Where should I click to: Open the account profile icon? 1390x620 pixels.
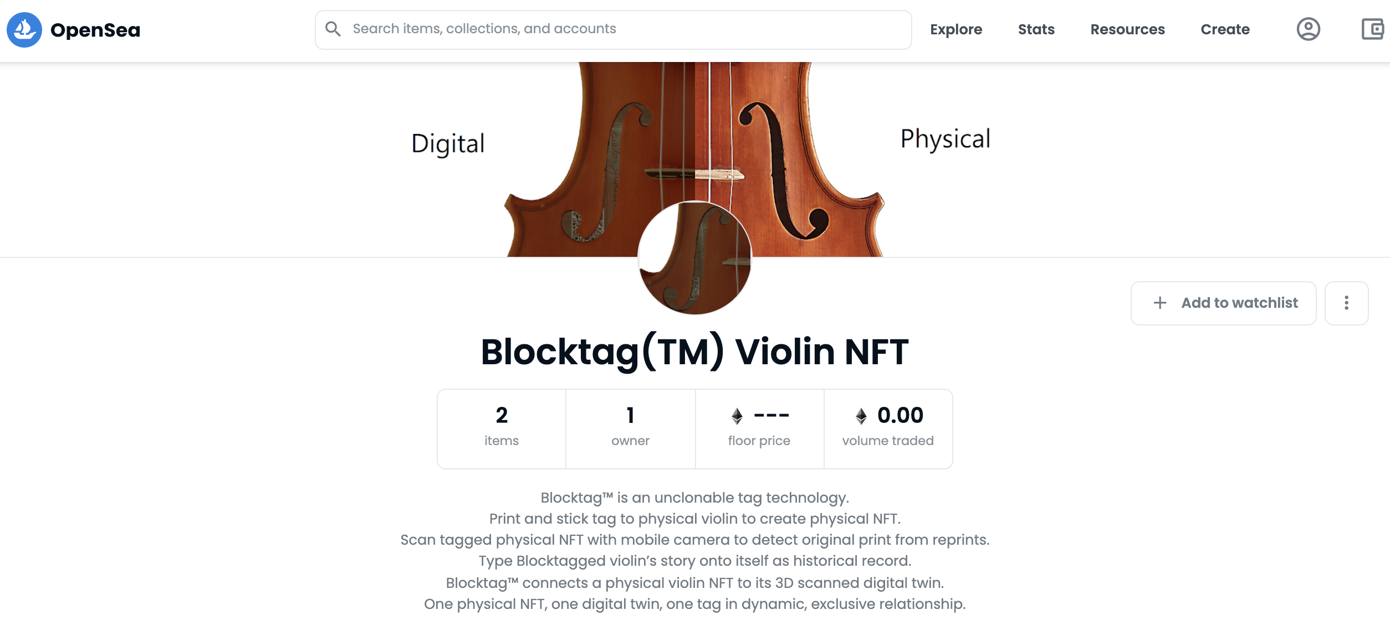1308,29
